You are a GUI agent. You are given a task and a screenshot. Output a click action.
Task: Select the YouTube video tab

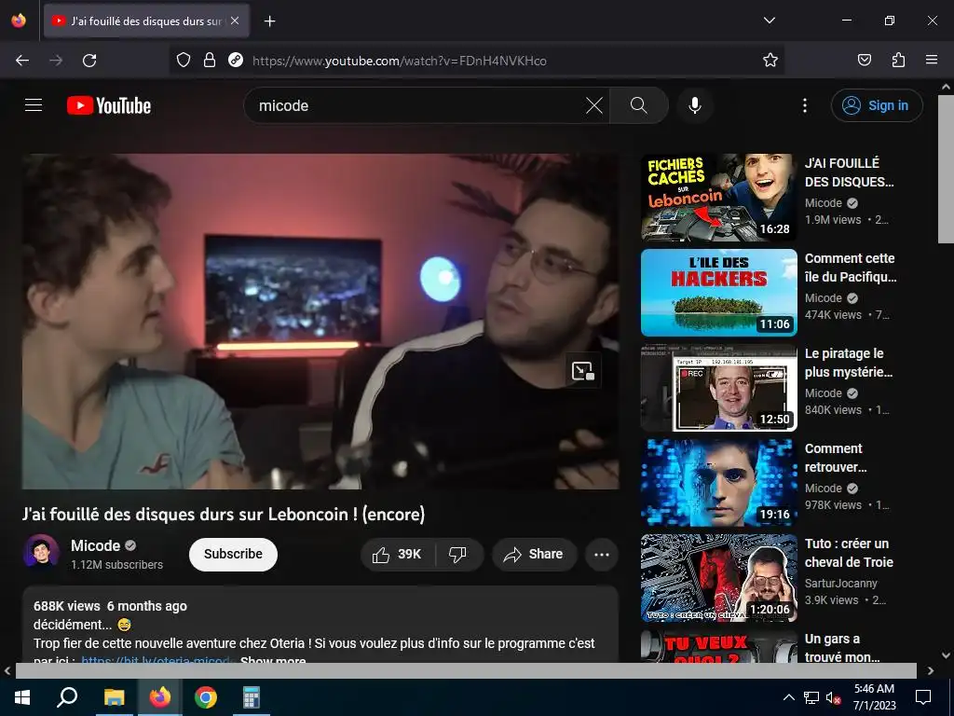tap(146, 21)
